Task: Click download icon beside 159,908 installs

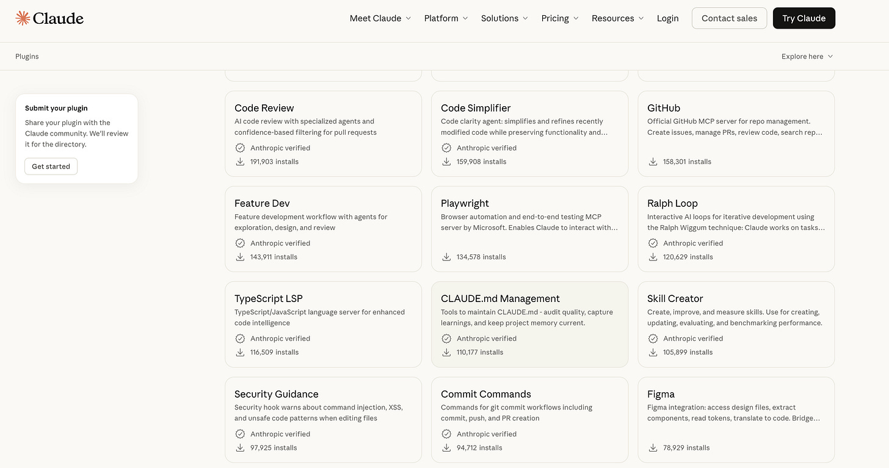Action: click(446, 162)
